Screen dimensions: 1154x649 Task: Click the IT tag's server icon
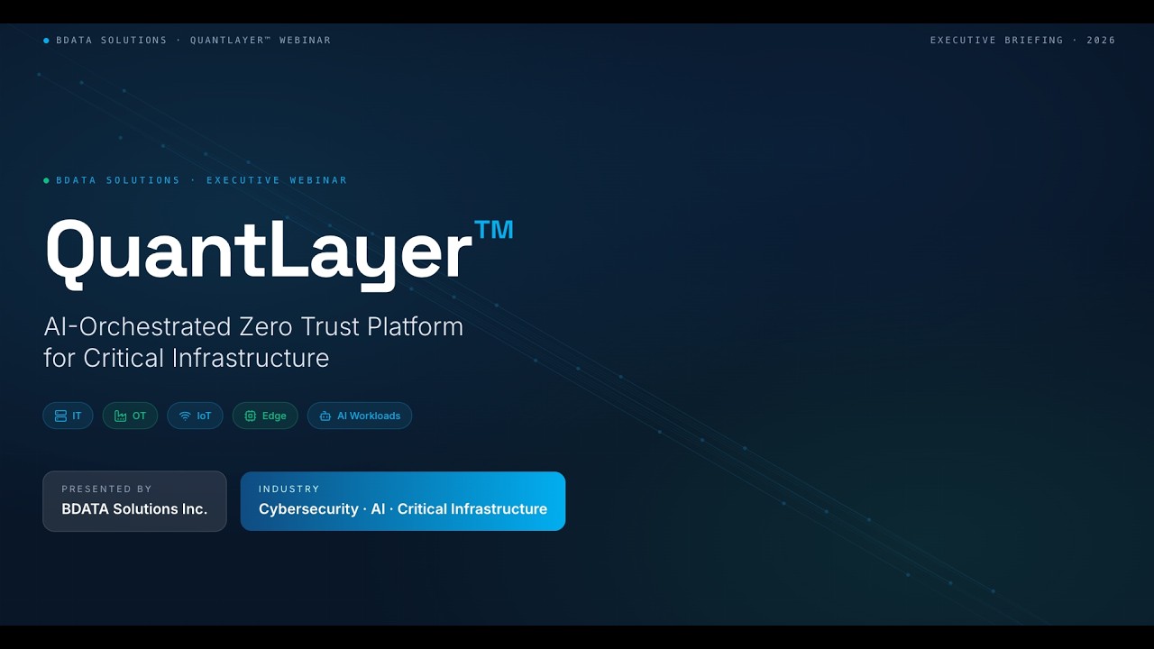click(x=60, y=416)
